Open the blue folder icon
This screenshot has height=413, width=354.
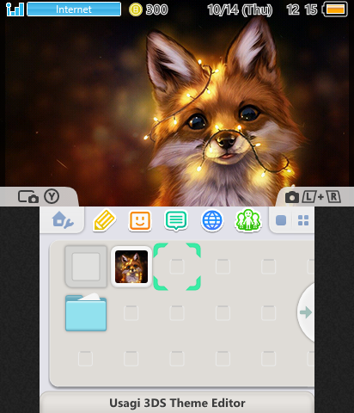tap(86, 312)
